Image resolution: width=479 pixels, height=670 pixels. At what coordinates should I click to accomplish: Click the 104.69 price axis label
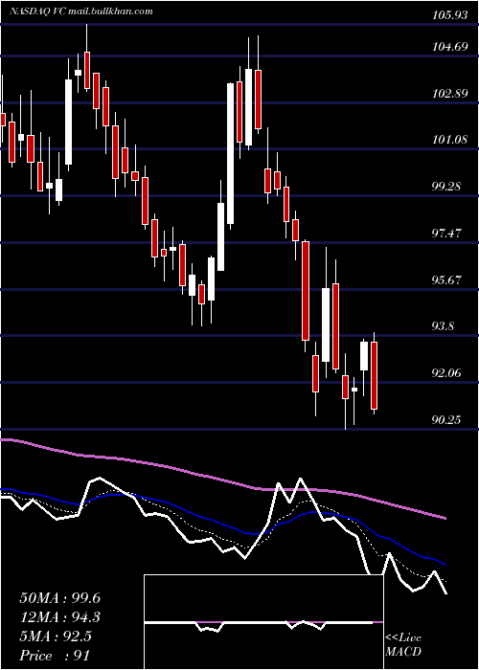coord(450,47)
